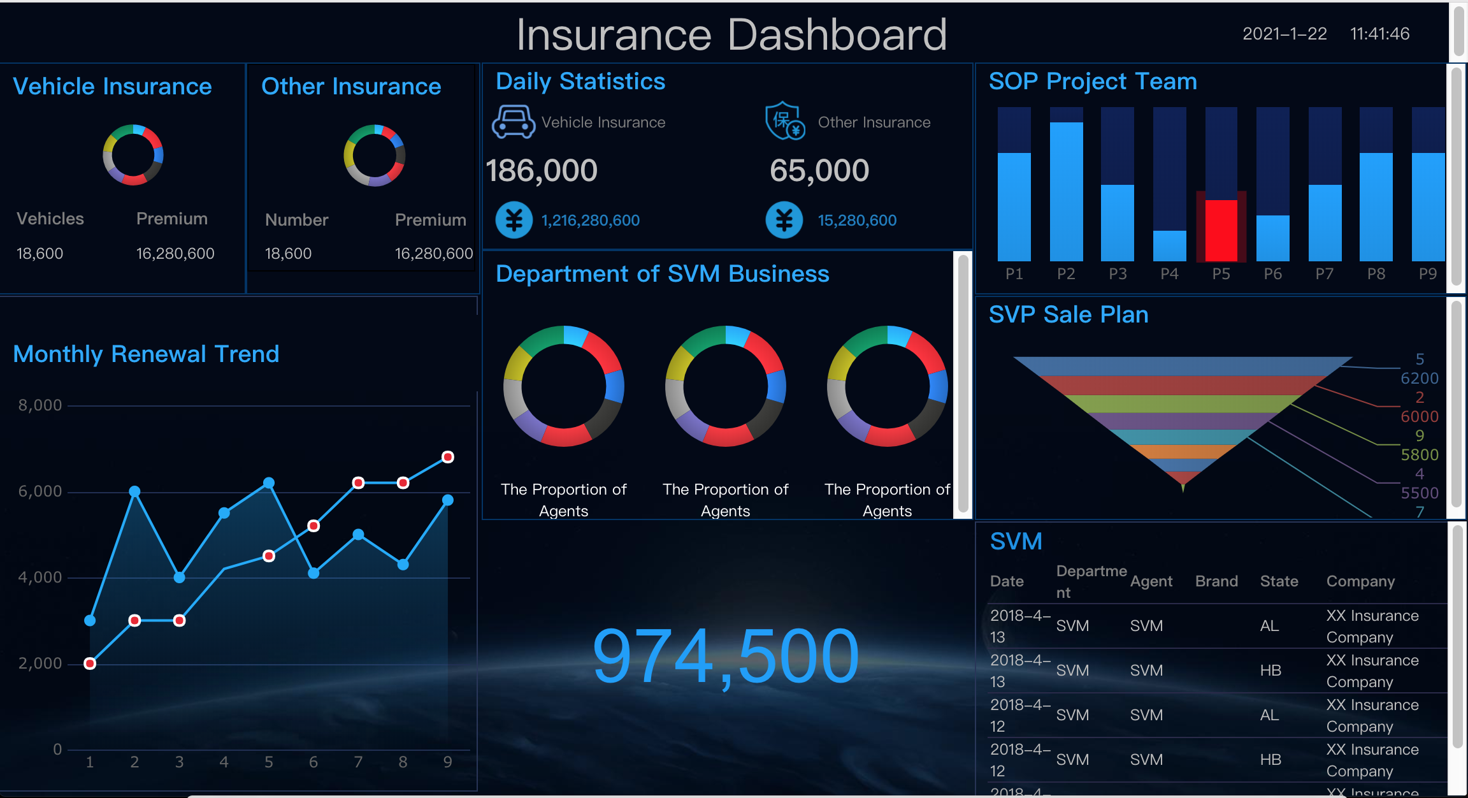The height and width of the screenshot is (798, 1468).
Task: Expand the State column header
Action: [x=1279, y=581]
